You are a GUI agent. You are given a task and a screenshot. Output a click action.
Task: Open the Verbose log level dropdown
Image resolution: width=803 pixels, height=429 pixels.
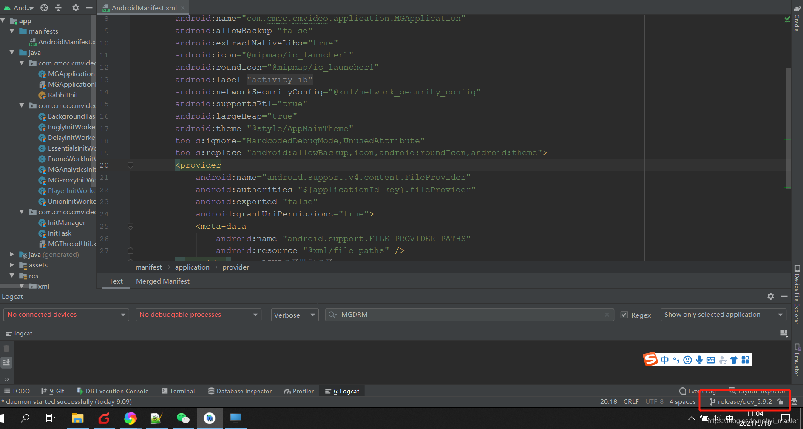click(x=295, y=315)
